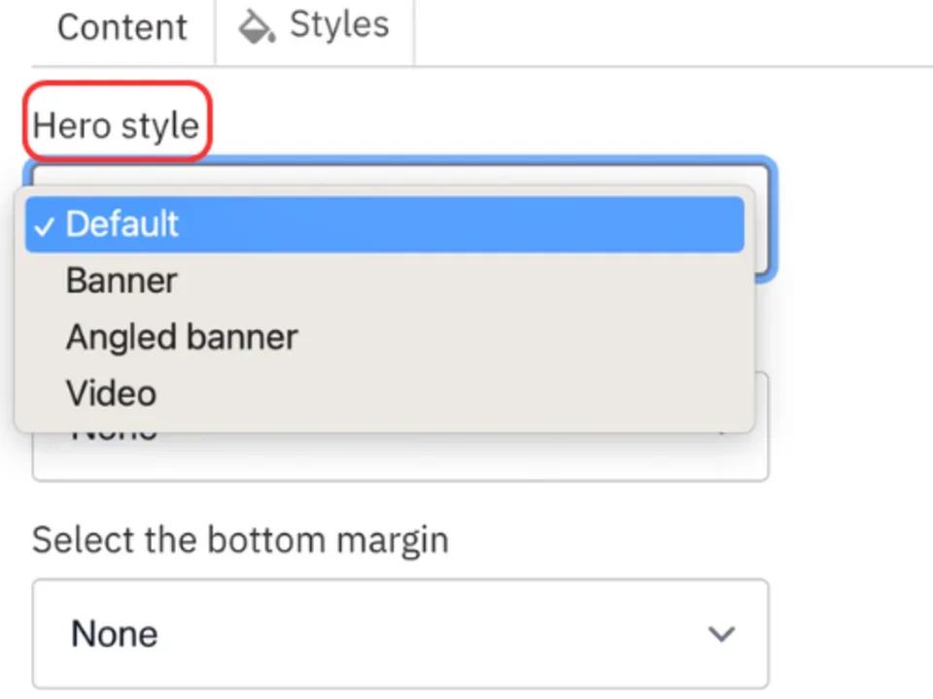Open the chevron on the bottom margin dropdown

721,633
